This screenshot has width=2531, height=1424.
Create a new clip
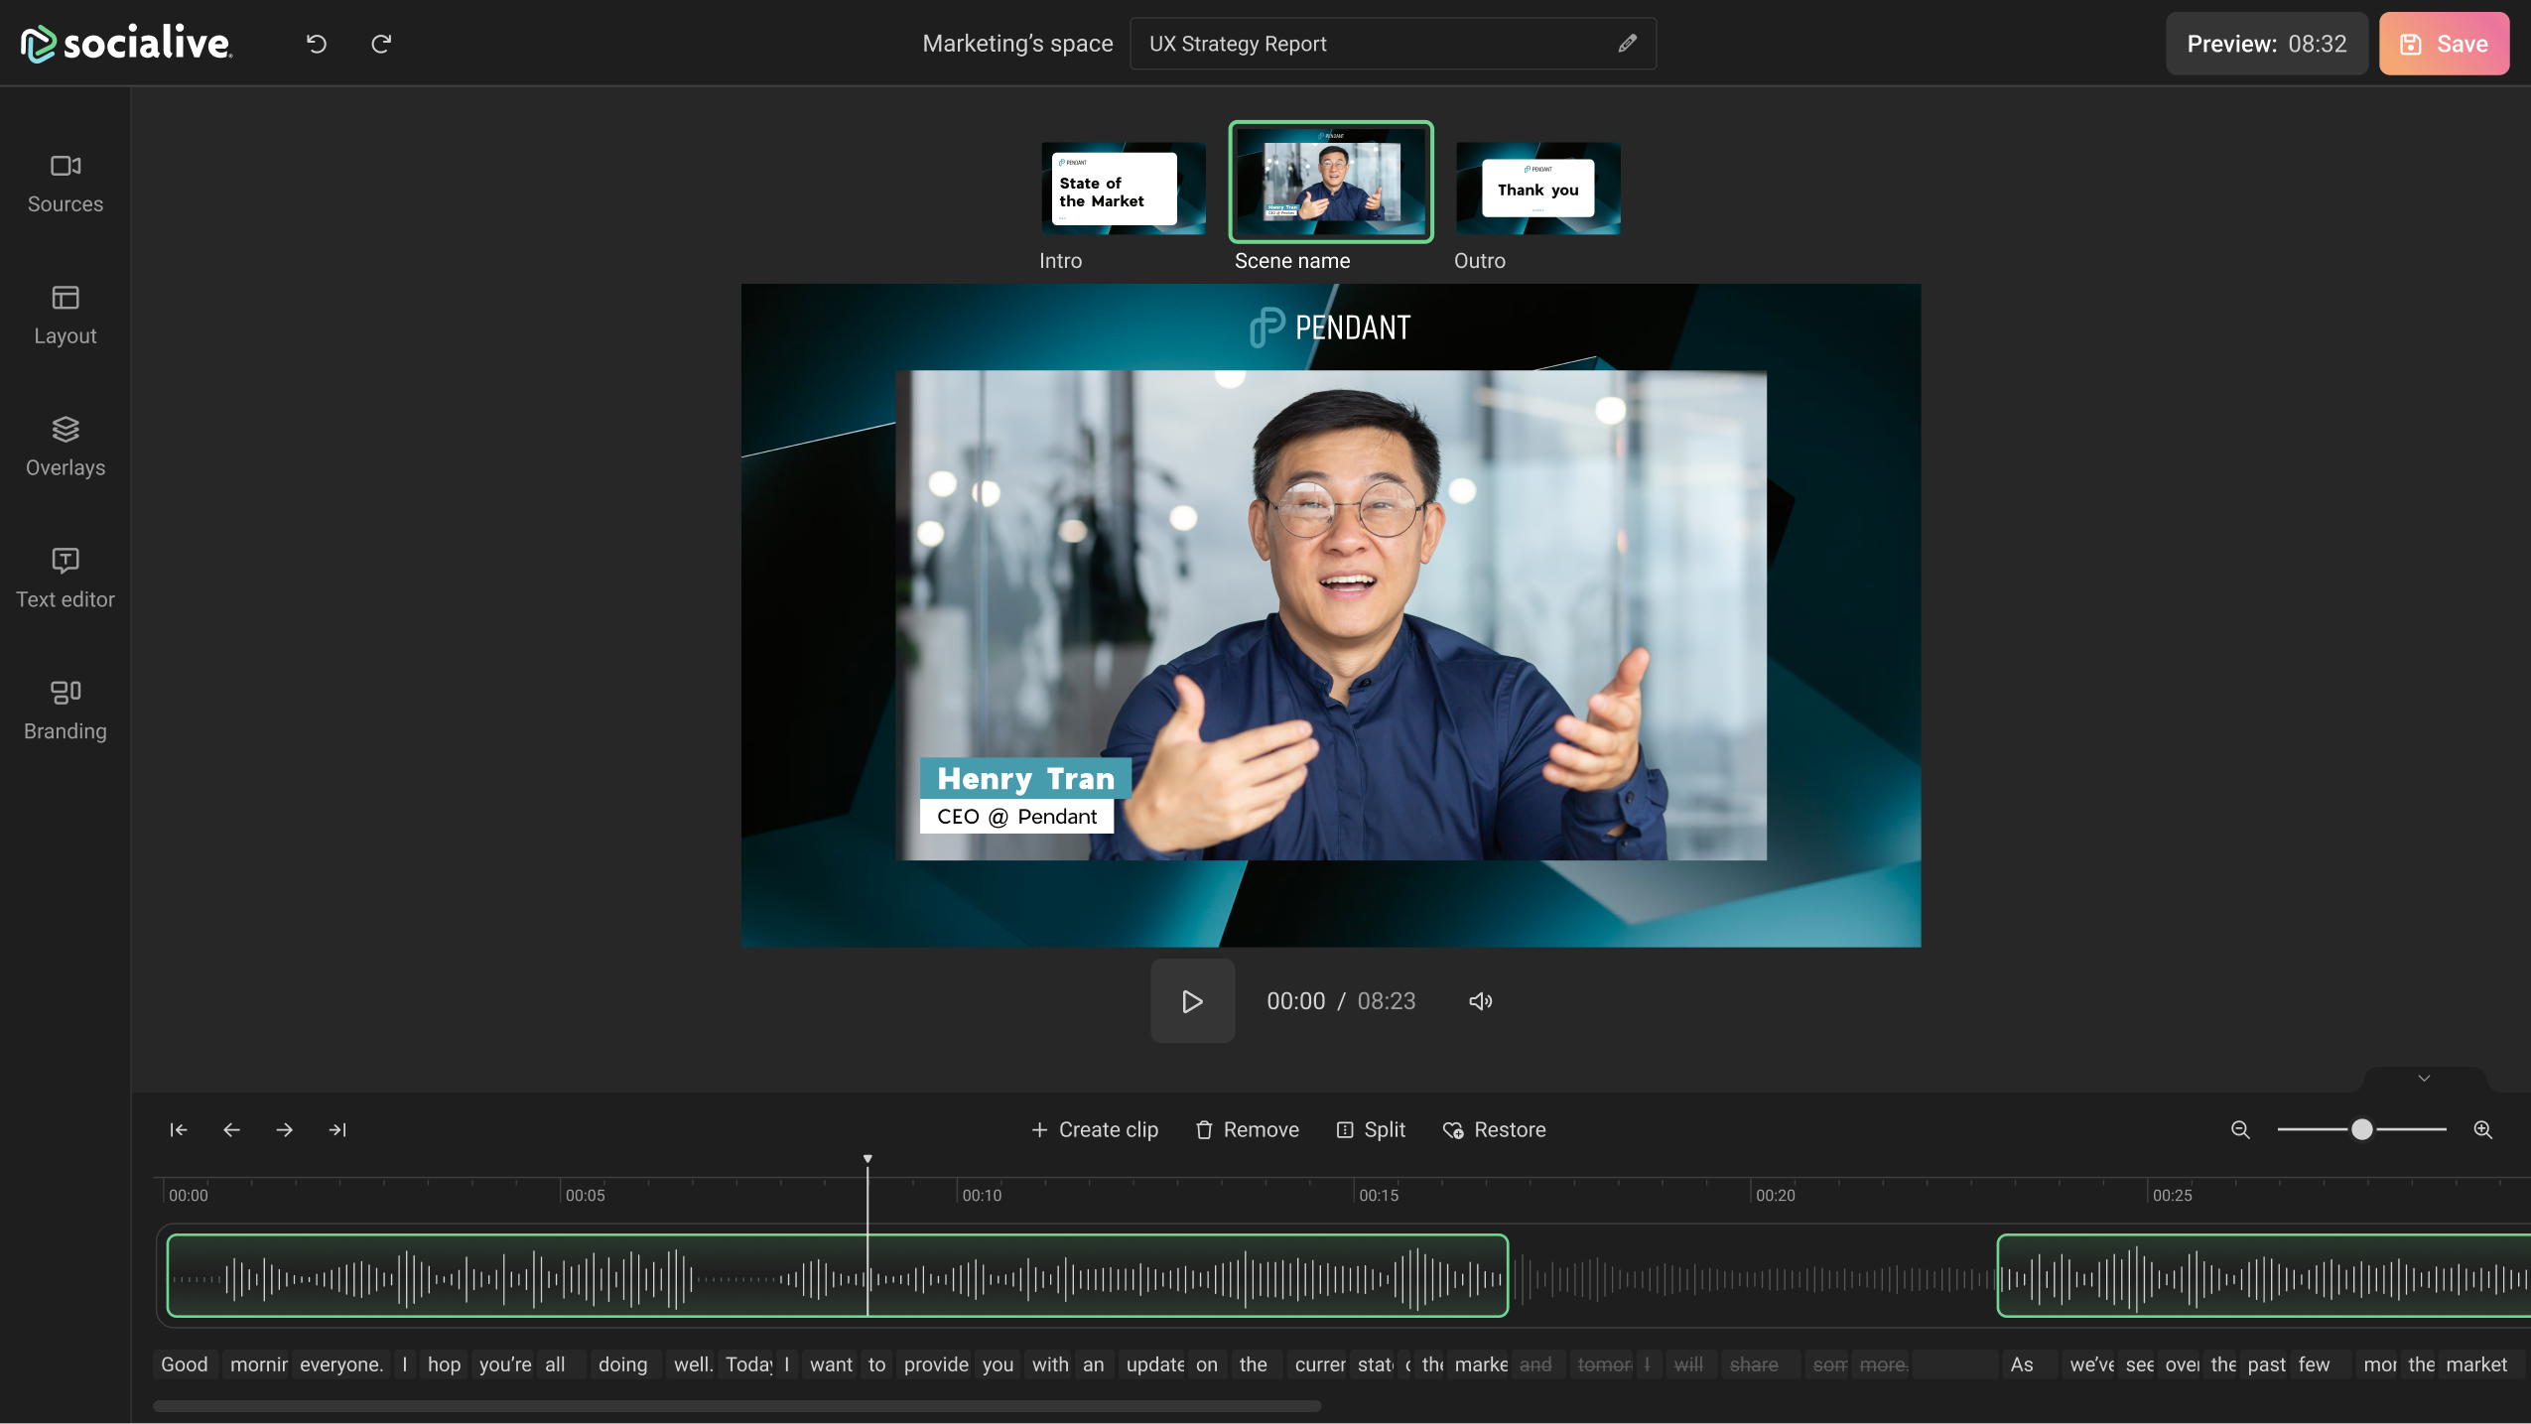(x=1093, y=1129)
